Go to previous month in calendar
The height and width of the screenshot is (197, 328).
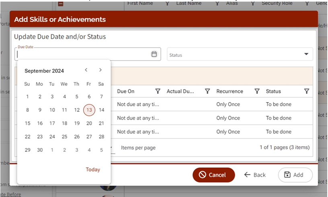tap(86, 70)
